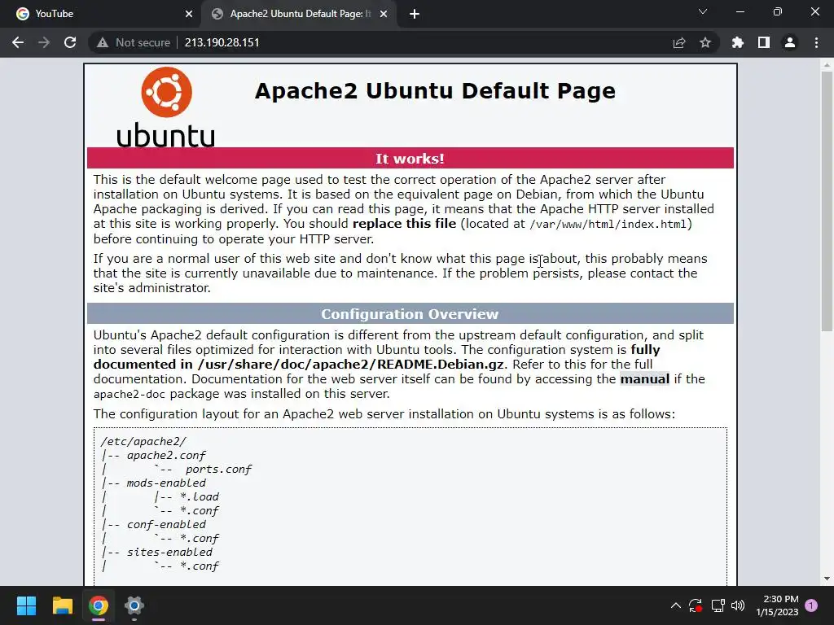Open the Windows Start menu
This screenshot has height=625, width=834.
[x=26, y=605]
